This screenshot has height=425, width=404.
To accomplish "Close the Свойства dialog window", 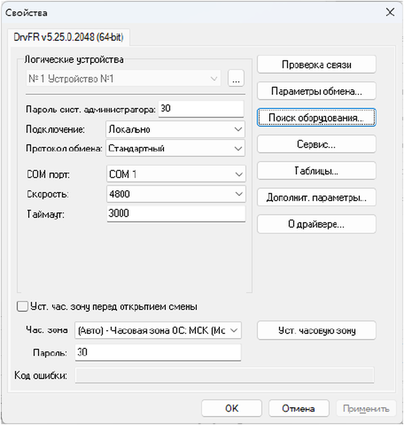I will point(390,12).
